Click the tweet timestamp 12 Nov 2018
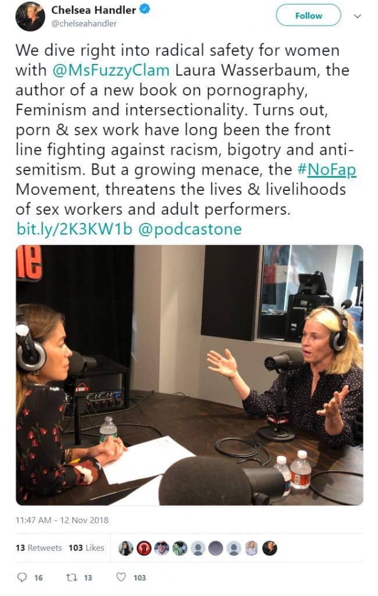This screenshot has width=378, height=596. tap(62, 520)
